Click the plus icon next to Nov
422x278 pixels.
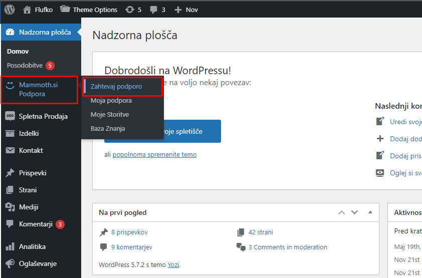178,10
